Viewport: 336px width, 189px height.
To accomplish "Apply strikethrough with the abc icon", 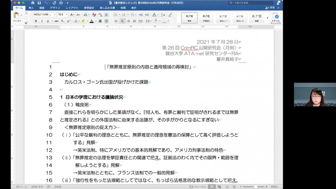I will pos(56,21).
